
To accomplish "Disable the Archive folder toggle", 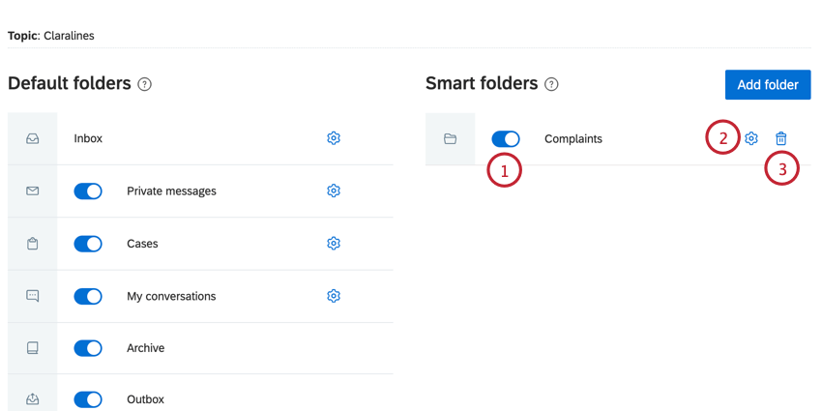I will coord(88,348).
